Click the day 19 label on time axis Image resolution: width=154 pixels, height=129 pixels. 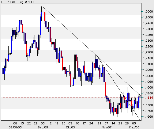click(x=57, y=123)
